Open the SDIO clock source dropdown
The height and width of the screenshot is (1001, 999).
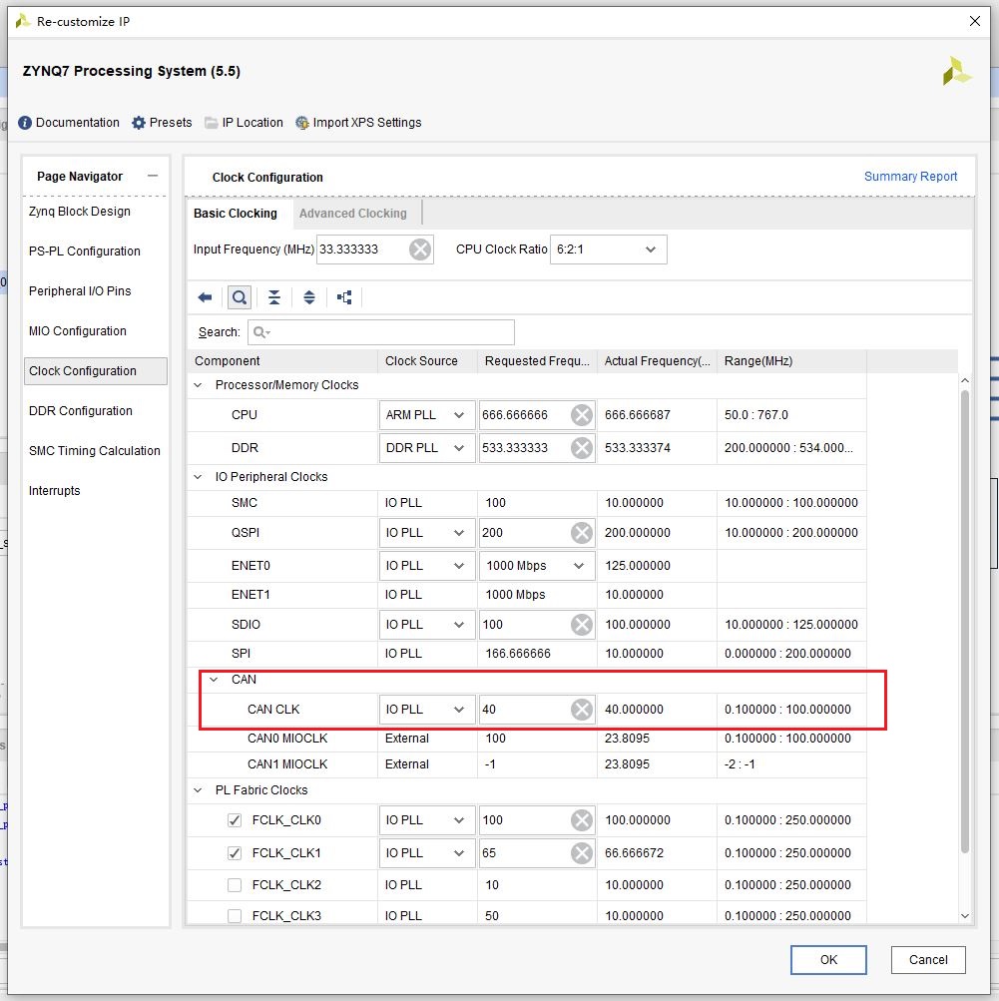pos(427,625)
